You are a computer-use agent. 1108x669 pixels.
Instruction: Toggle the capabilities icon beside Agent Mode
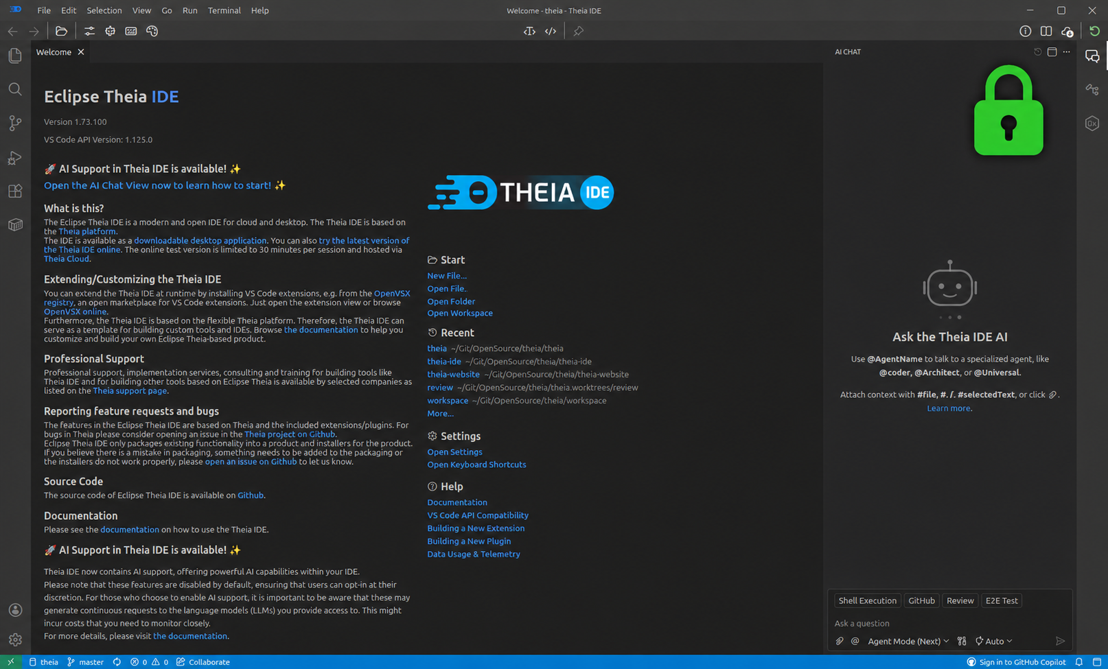pos(962,641)
